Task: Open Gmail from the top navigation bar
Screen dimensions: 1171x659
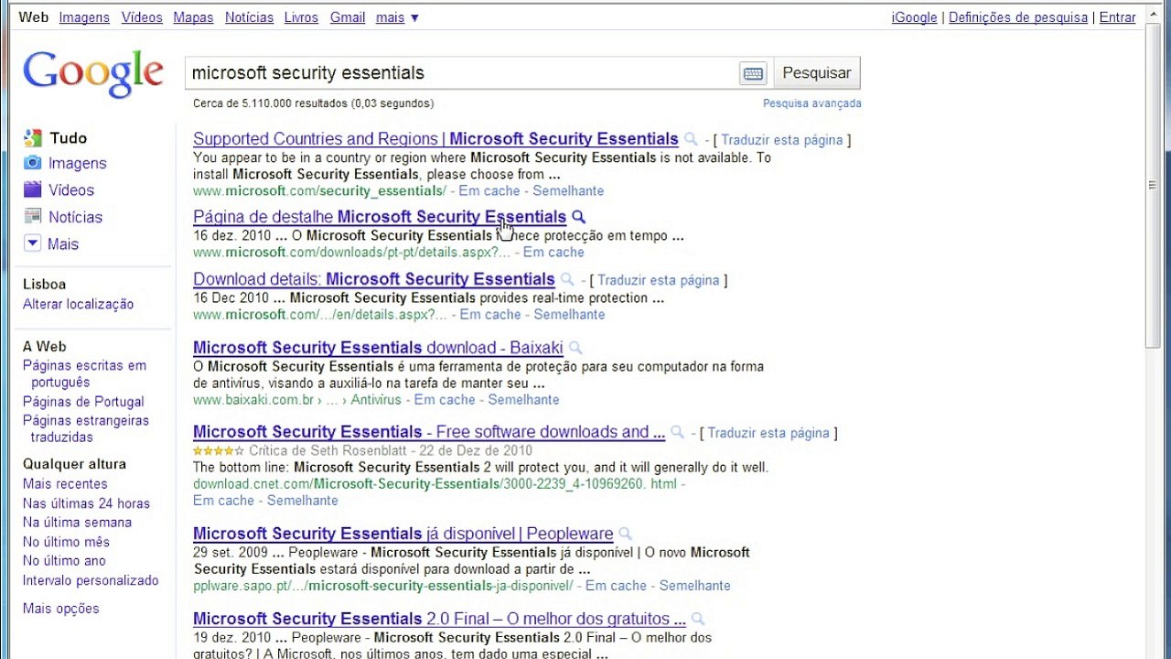Action: click(x=348, y=17)
